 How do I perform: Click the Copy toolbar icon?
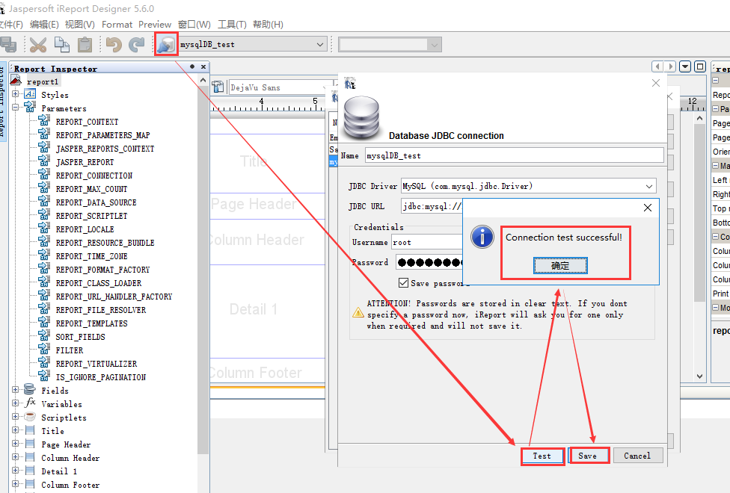61,45
